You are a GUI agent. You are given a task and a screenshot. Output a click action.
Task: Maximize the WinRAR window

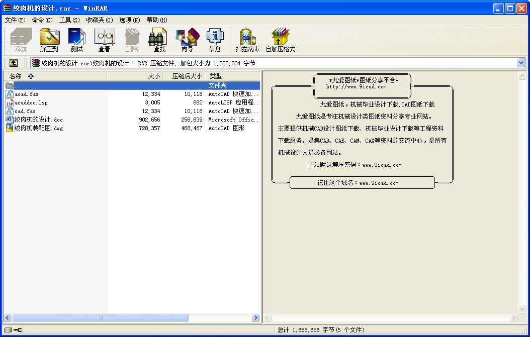click(x=510, y=8)
